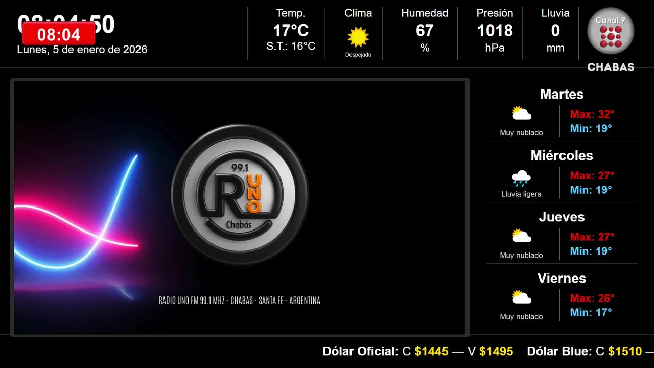Click the Presión 1018 value
This screenshot has height=368, width=654.
pyautogui.click(x=495, y=31)
